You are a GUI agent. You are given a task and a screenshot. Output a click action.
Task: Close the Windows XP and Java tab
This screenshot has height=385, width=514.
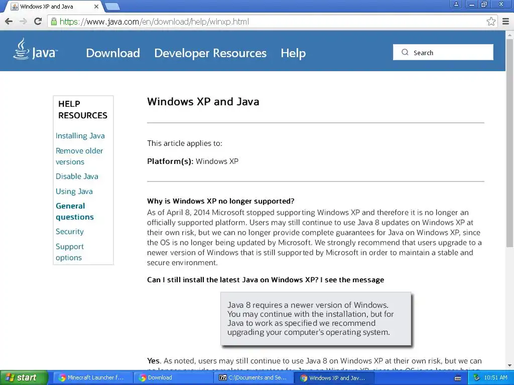pos(96,7)
